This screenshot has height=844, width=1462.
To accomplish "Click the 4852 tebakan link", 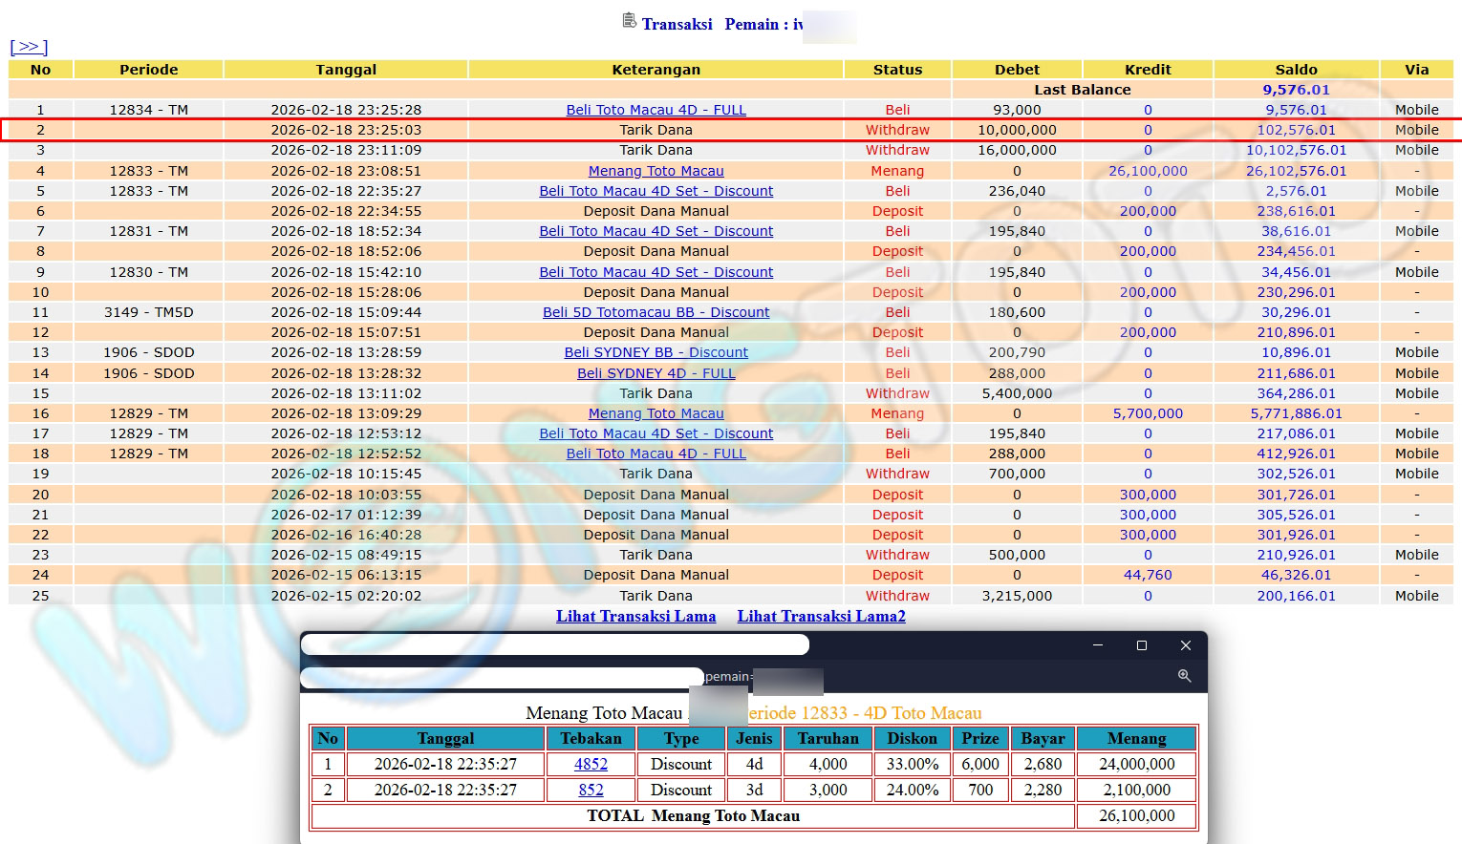I will 591,765.
